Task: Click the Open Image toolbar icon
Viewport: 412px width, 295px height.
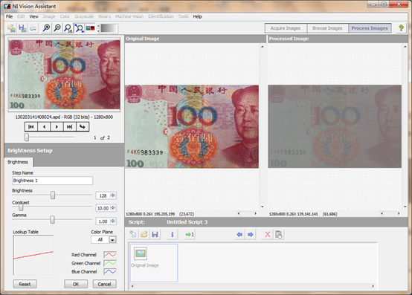Action: pos(11,27)
